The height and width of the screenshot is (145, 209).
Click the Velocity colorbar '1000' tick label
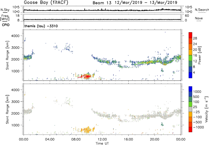[197, 92]
